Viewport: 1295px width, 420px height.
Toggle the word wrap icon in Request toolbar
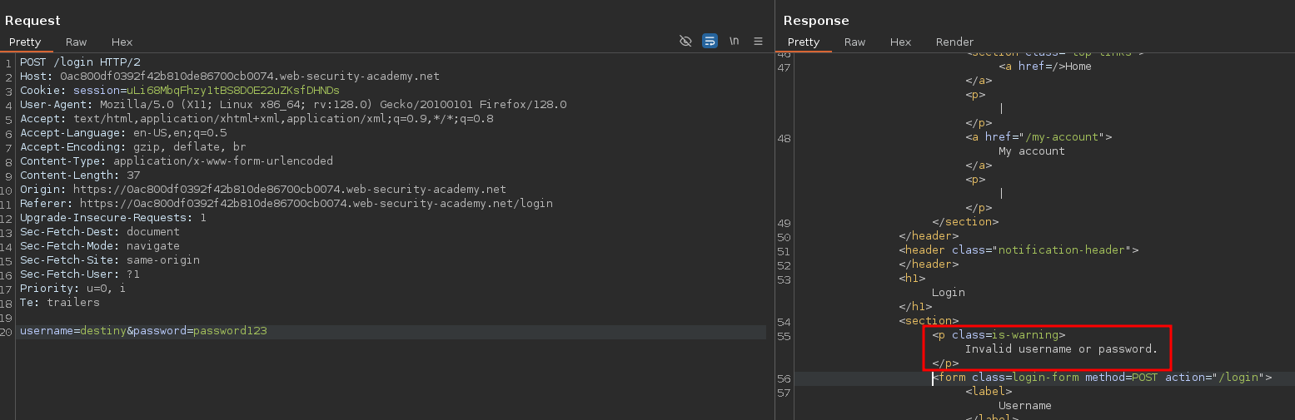point(710,41)
